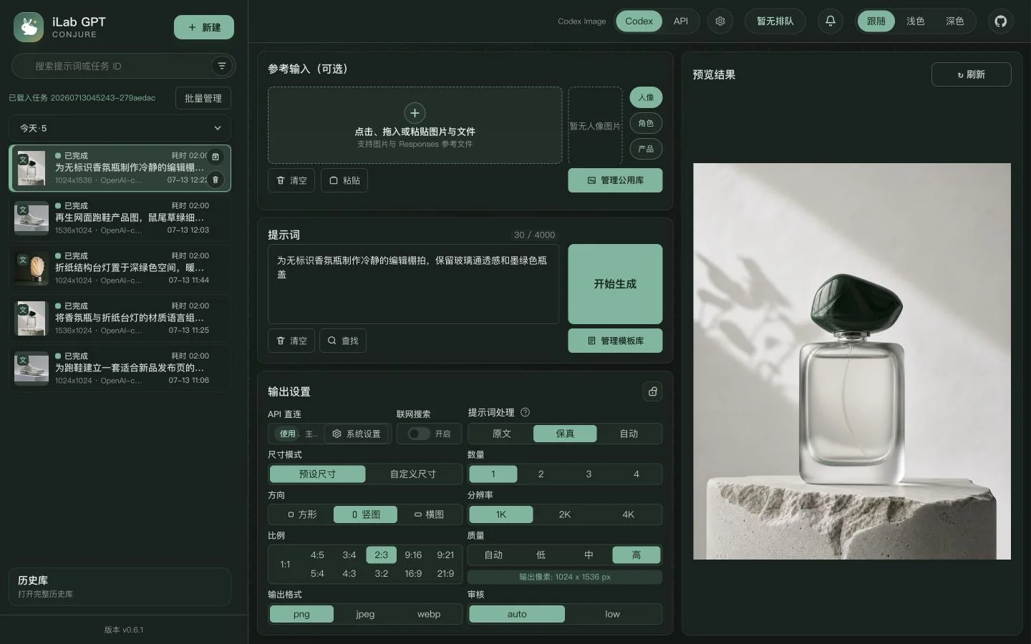
Task: Choose 原文 prompt processing
Action: 501,434
